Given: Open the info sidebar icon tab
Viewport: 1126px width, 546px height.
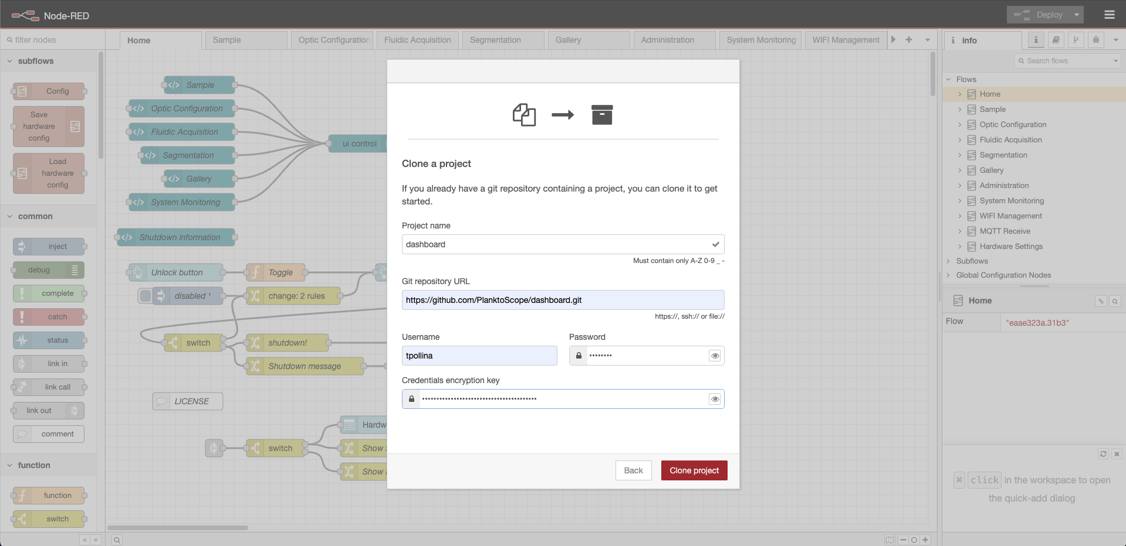Looking at the screenshot, I should tap(1036, 40).
